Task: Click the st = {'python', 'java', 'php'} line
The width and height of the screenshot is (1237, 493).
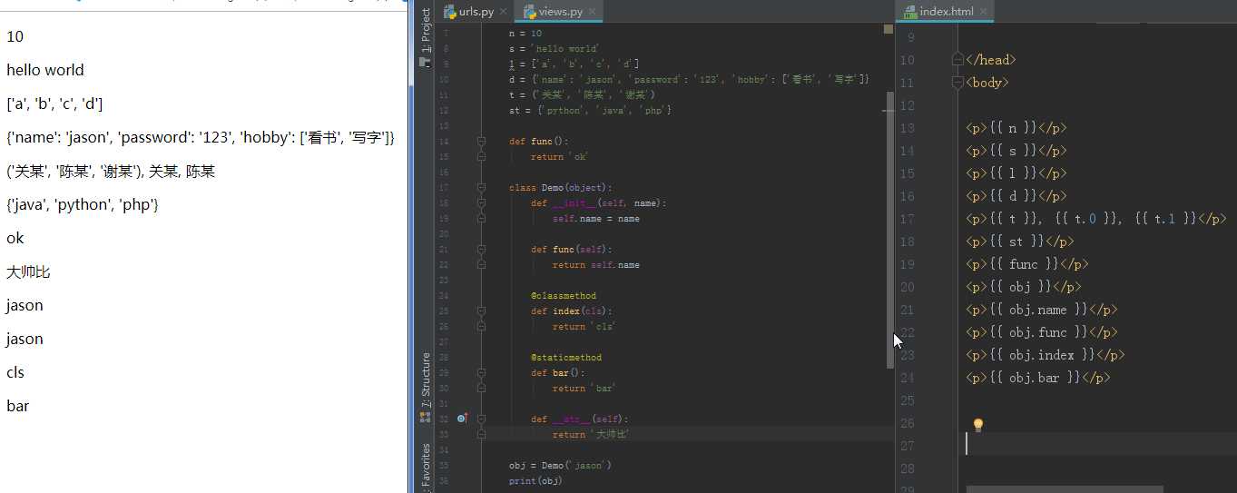Action: [590, 110]
